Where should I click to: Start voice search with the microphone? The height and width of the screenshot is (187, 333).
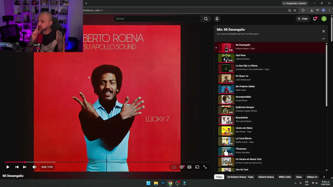[x=217, y=19]
